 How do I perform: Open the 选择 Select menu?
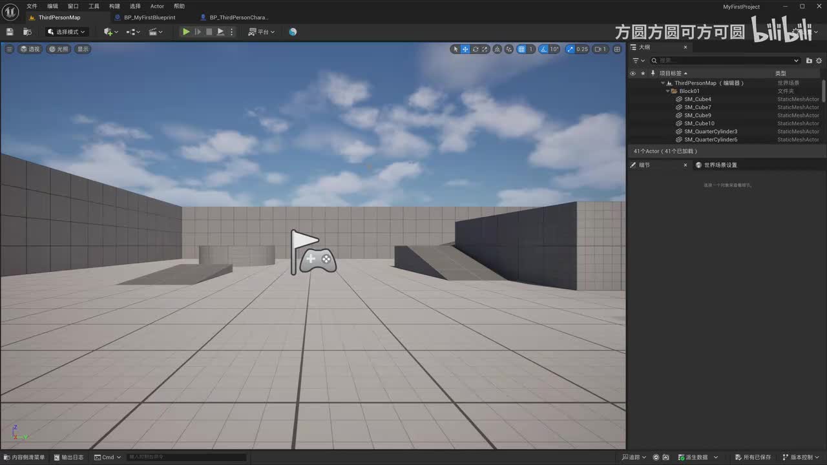point(135,6)
